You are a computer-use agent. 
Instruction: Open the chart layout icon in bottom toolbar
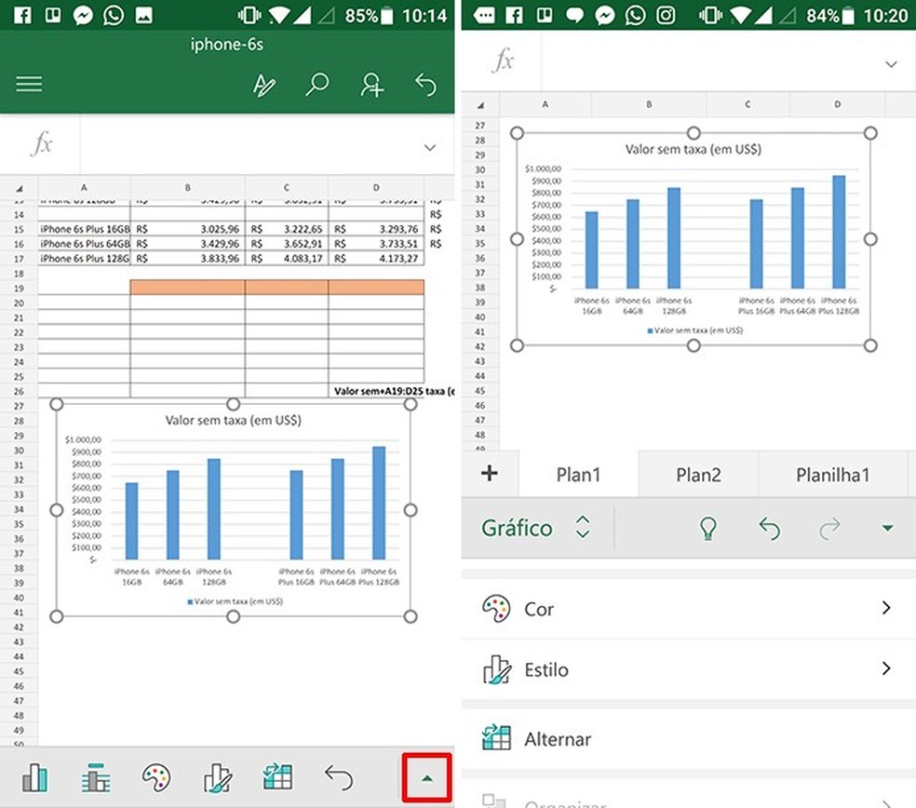96,775
